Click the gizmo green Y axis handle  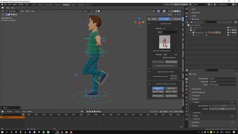tap(143, 22)
